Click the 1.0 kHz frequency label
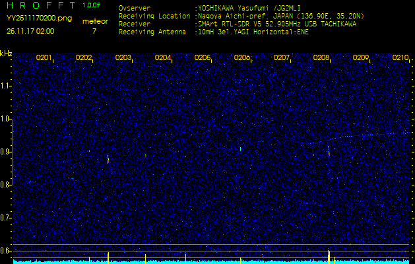 [5, 119]
